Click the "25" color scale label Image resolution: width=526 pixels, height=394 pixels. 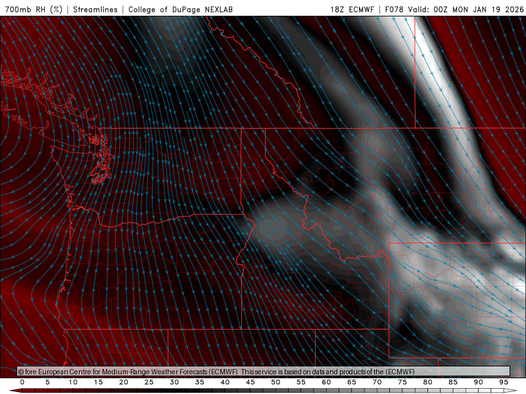(x=149, y=382)
